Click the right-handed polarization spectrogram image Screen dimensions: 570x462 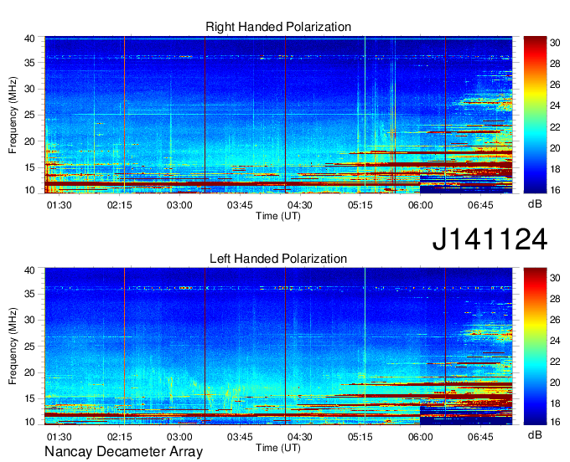click(x=278, y=115)
